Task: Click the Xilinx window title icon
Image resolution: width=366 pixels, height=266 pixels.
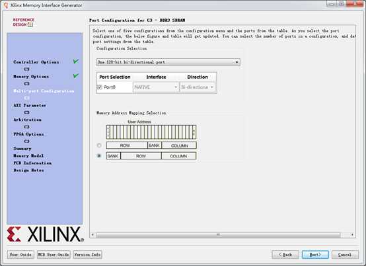Action: pyautogui.click(x=6, y=5)
